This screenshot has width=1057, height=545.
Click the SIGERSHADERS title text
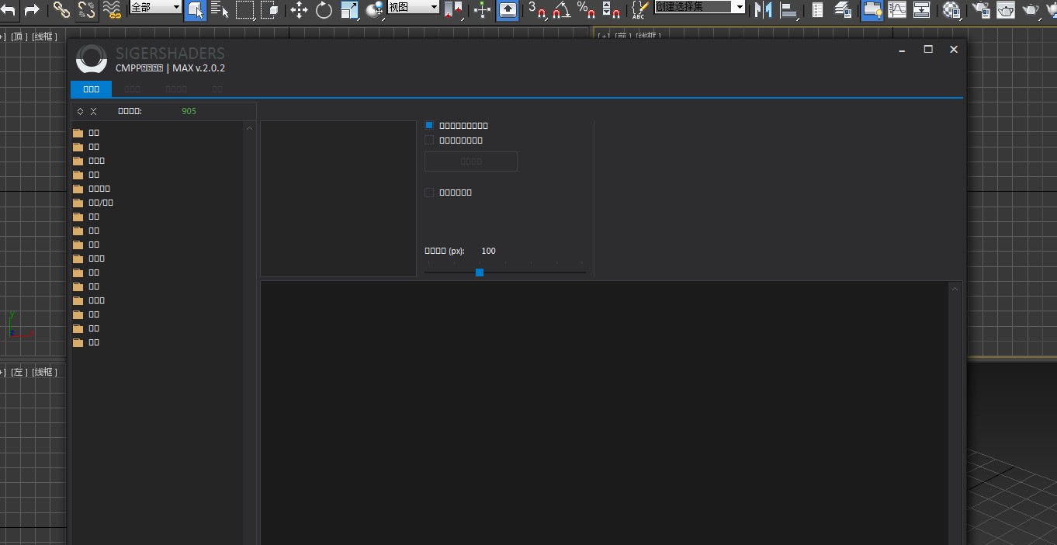point(170,53)
